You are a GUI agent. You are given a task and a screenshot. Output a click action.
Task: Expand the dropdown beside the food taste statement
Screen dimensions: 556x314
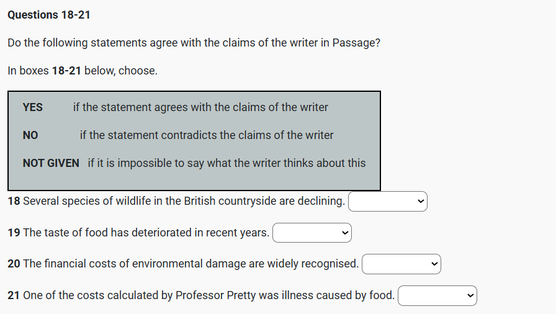(x=312, y=233)
